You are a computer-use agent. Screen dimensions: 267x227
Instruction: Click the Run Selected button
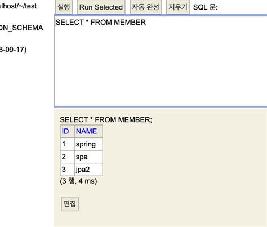(101, 7)
